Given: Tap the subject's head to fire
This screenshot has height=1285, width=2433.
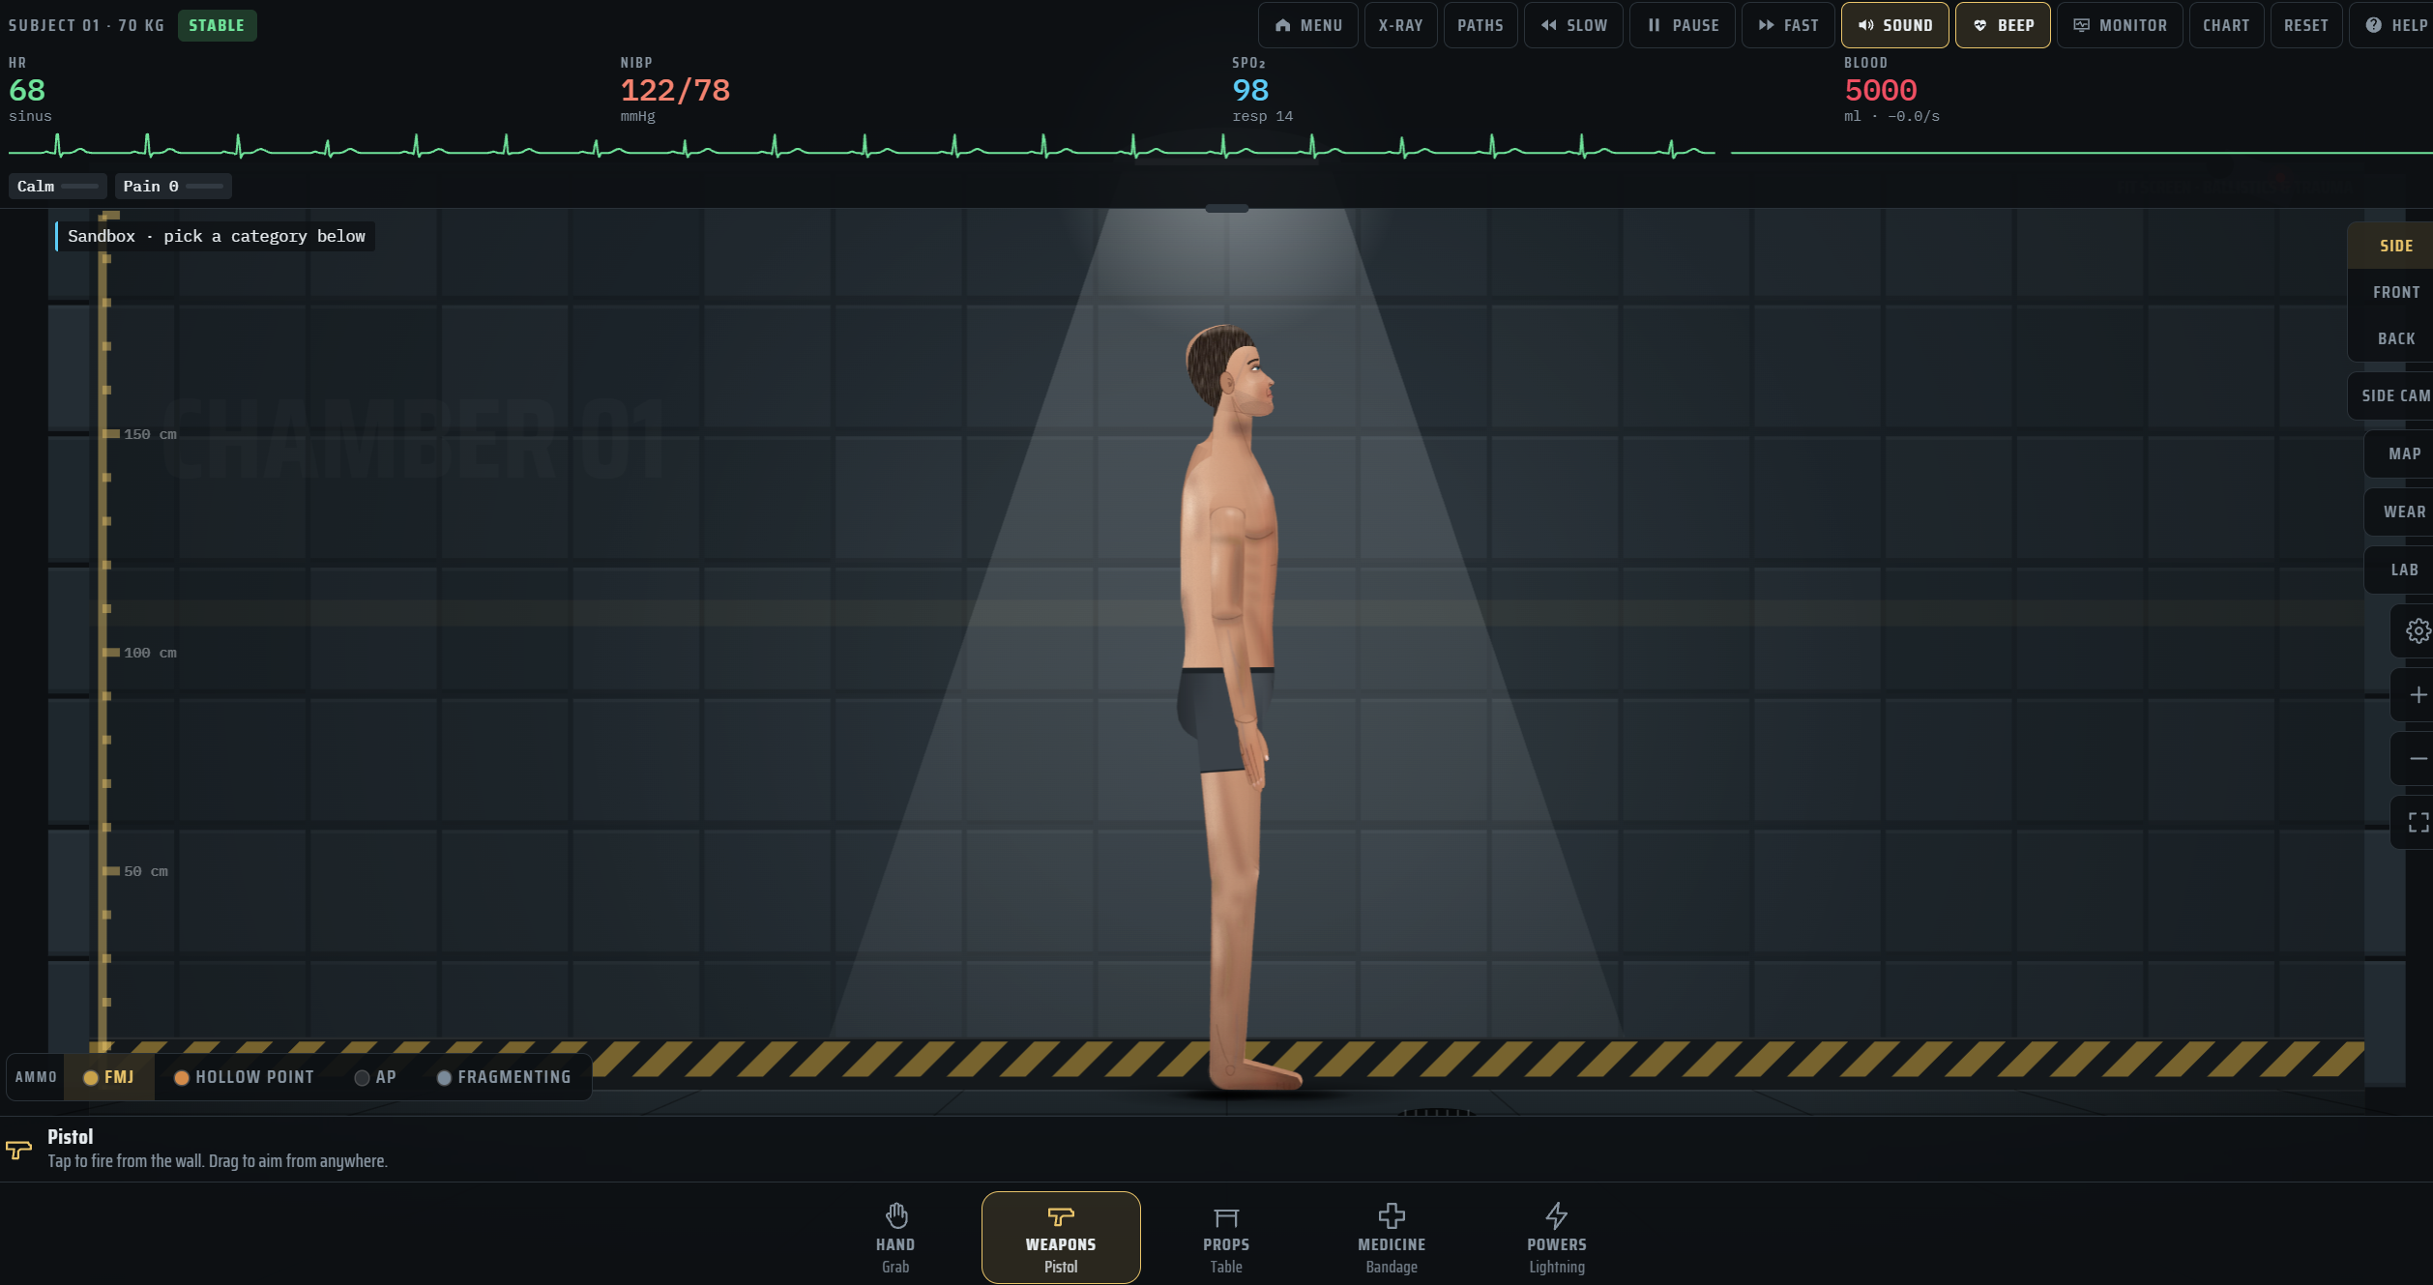Looking at the screenshot, I should point(1231,372).
